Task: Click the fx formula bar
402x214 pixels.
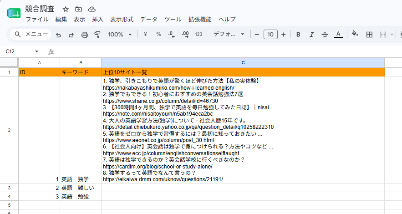Action: (228, 51)
